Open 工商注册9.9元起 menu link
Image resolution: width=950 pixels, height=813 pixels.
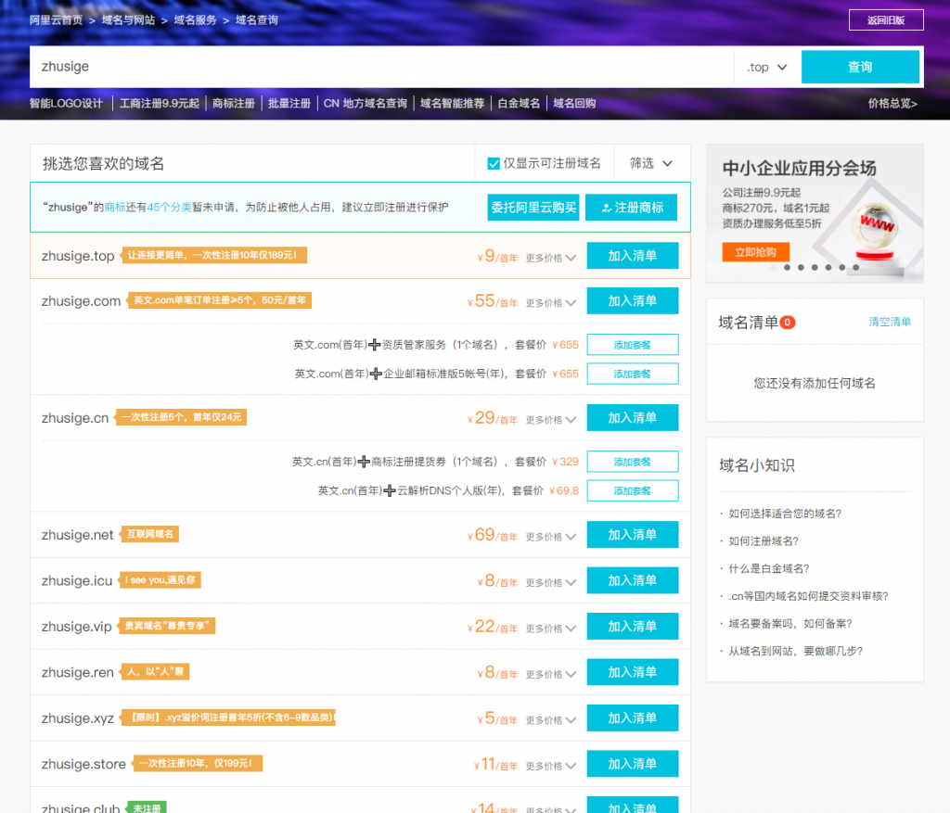click(x=160, y=104)
